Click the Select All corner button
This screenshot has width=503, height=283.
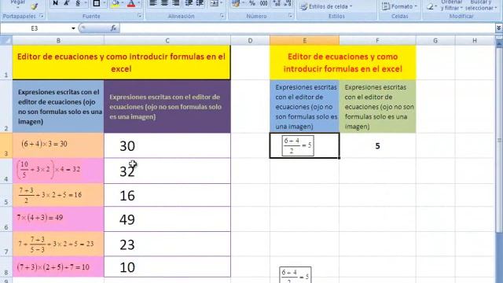tap(6, 40)
